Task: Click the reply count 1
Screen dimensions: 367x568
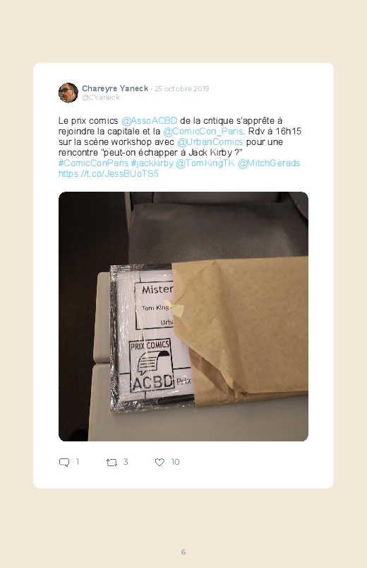Action: pos(78,462)
